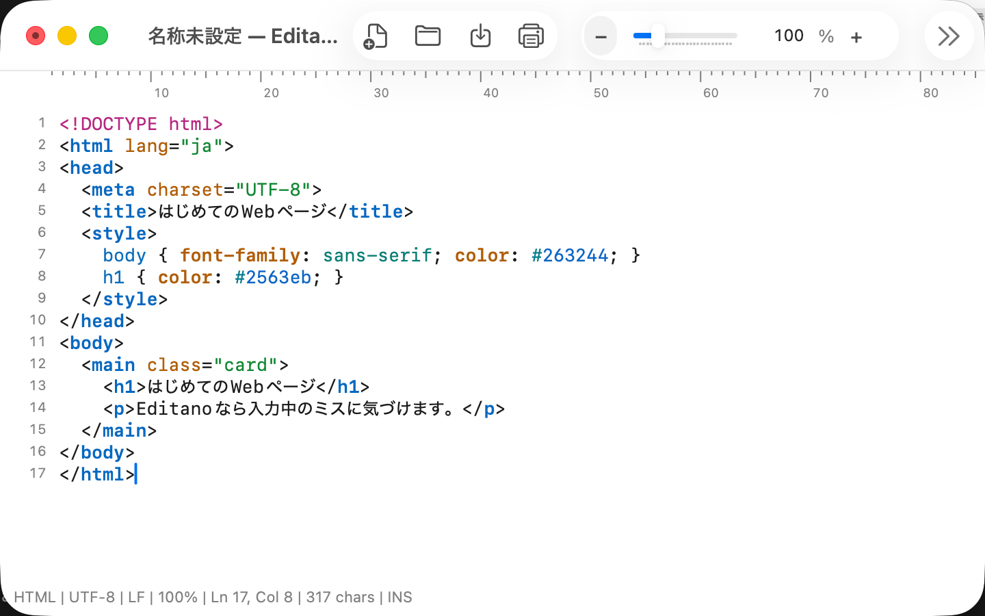Click the UTF-8 encoding in the status bar

click(x=92, y=597)
